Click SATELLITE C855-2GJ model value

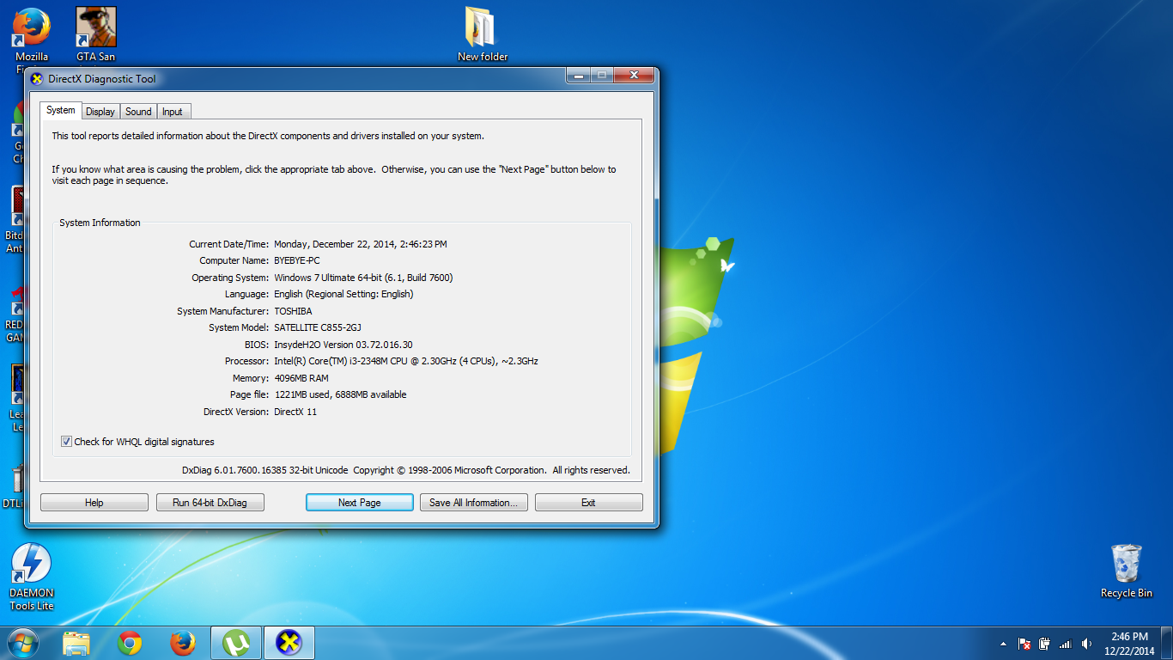(x=318, y=327)
